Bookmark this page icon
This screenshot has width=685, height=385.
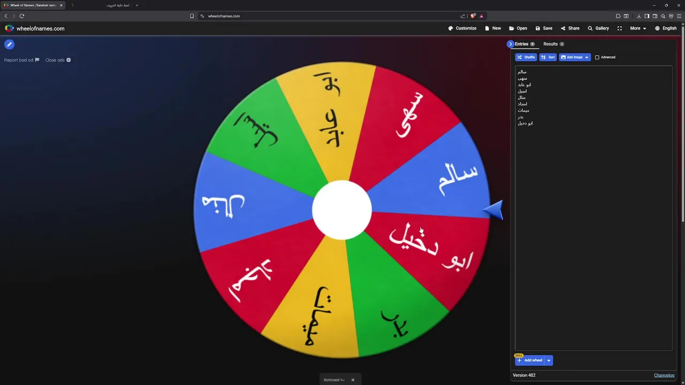pyautogui.click(x=192, y=16)
